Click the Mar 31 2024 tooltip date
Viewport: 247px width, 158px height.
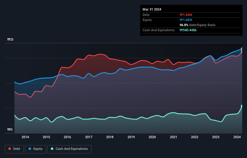(x=152, y=9)
